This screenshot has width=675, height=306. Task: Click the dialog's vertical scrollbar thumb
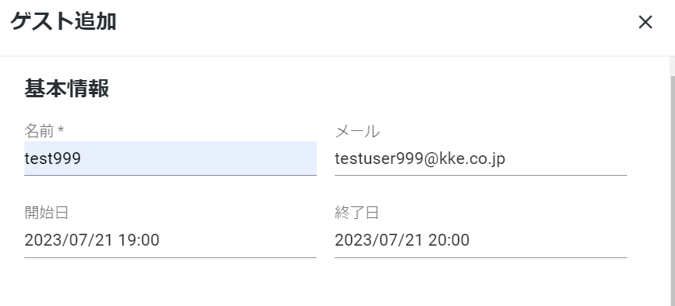[x=672, y=191]
